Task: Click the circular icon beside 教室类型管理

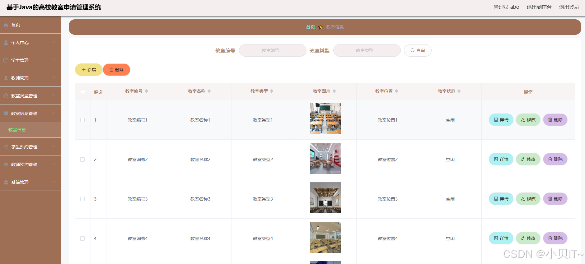Action: point(6,96)
